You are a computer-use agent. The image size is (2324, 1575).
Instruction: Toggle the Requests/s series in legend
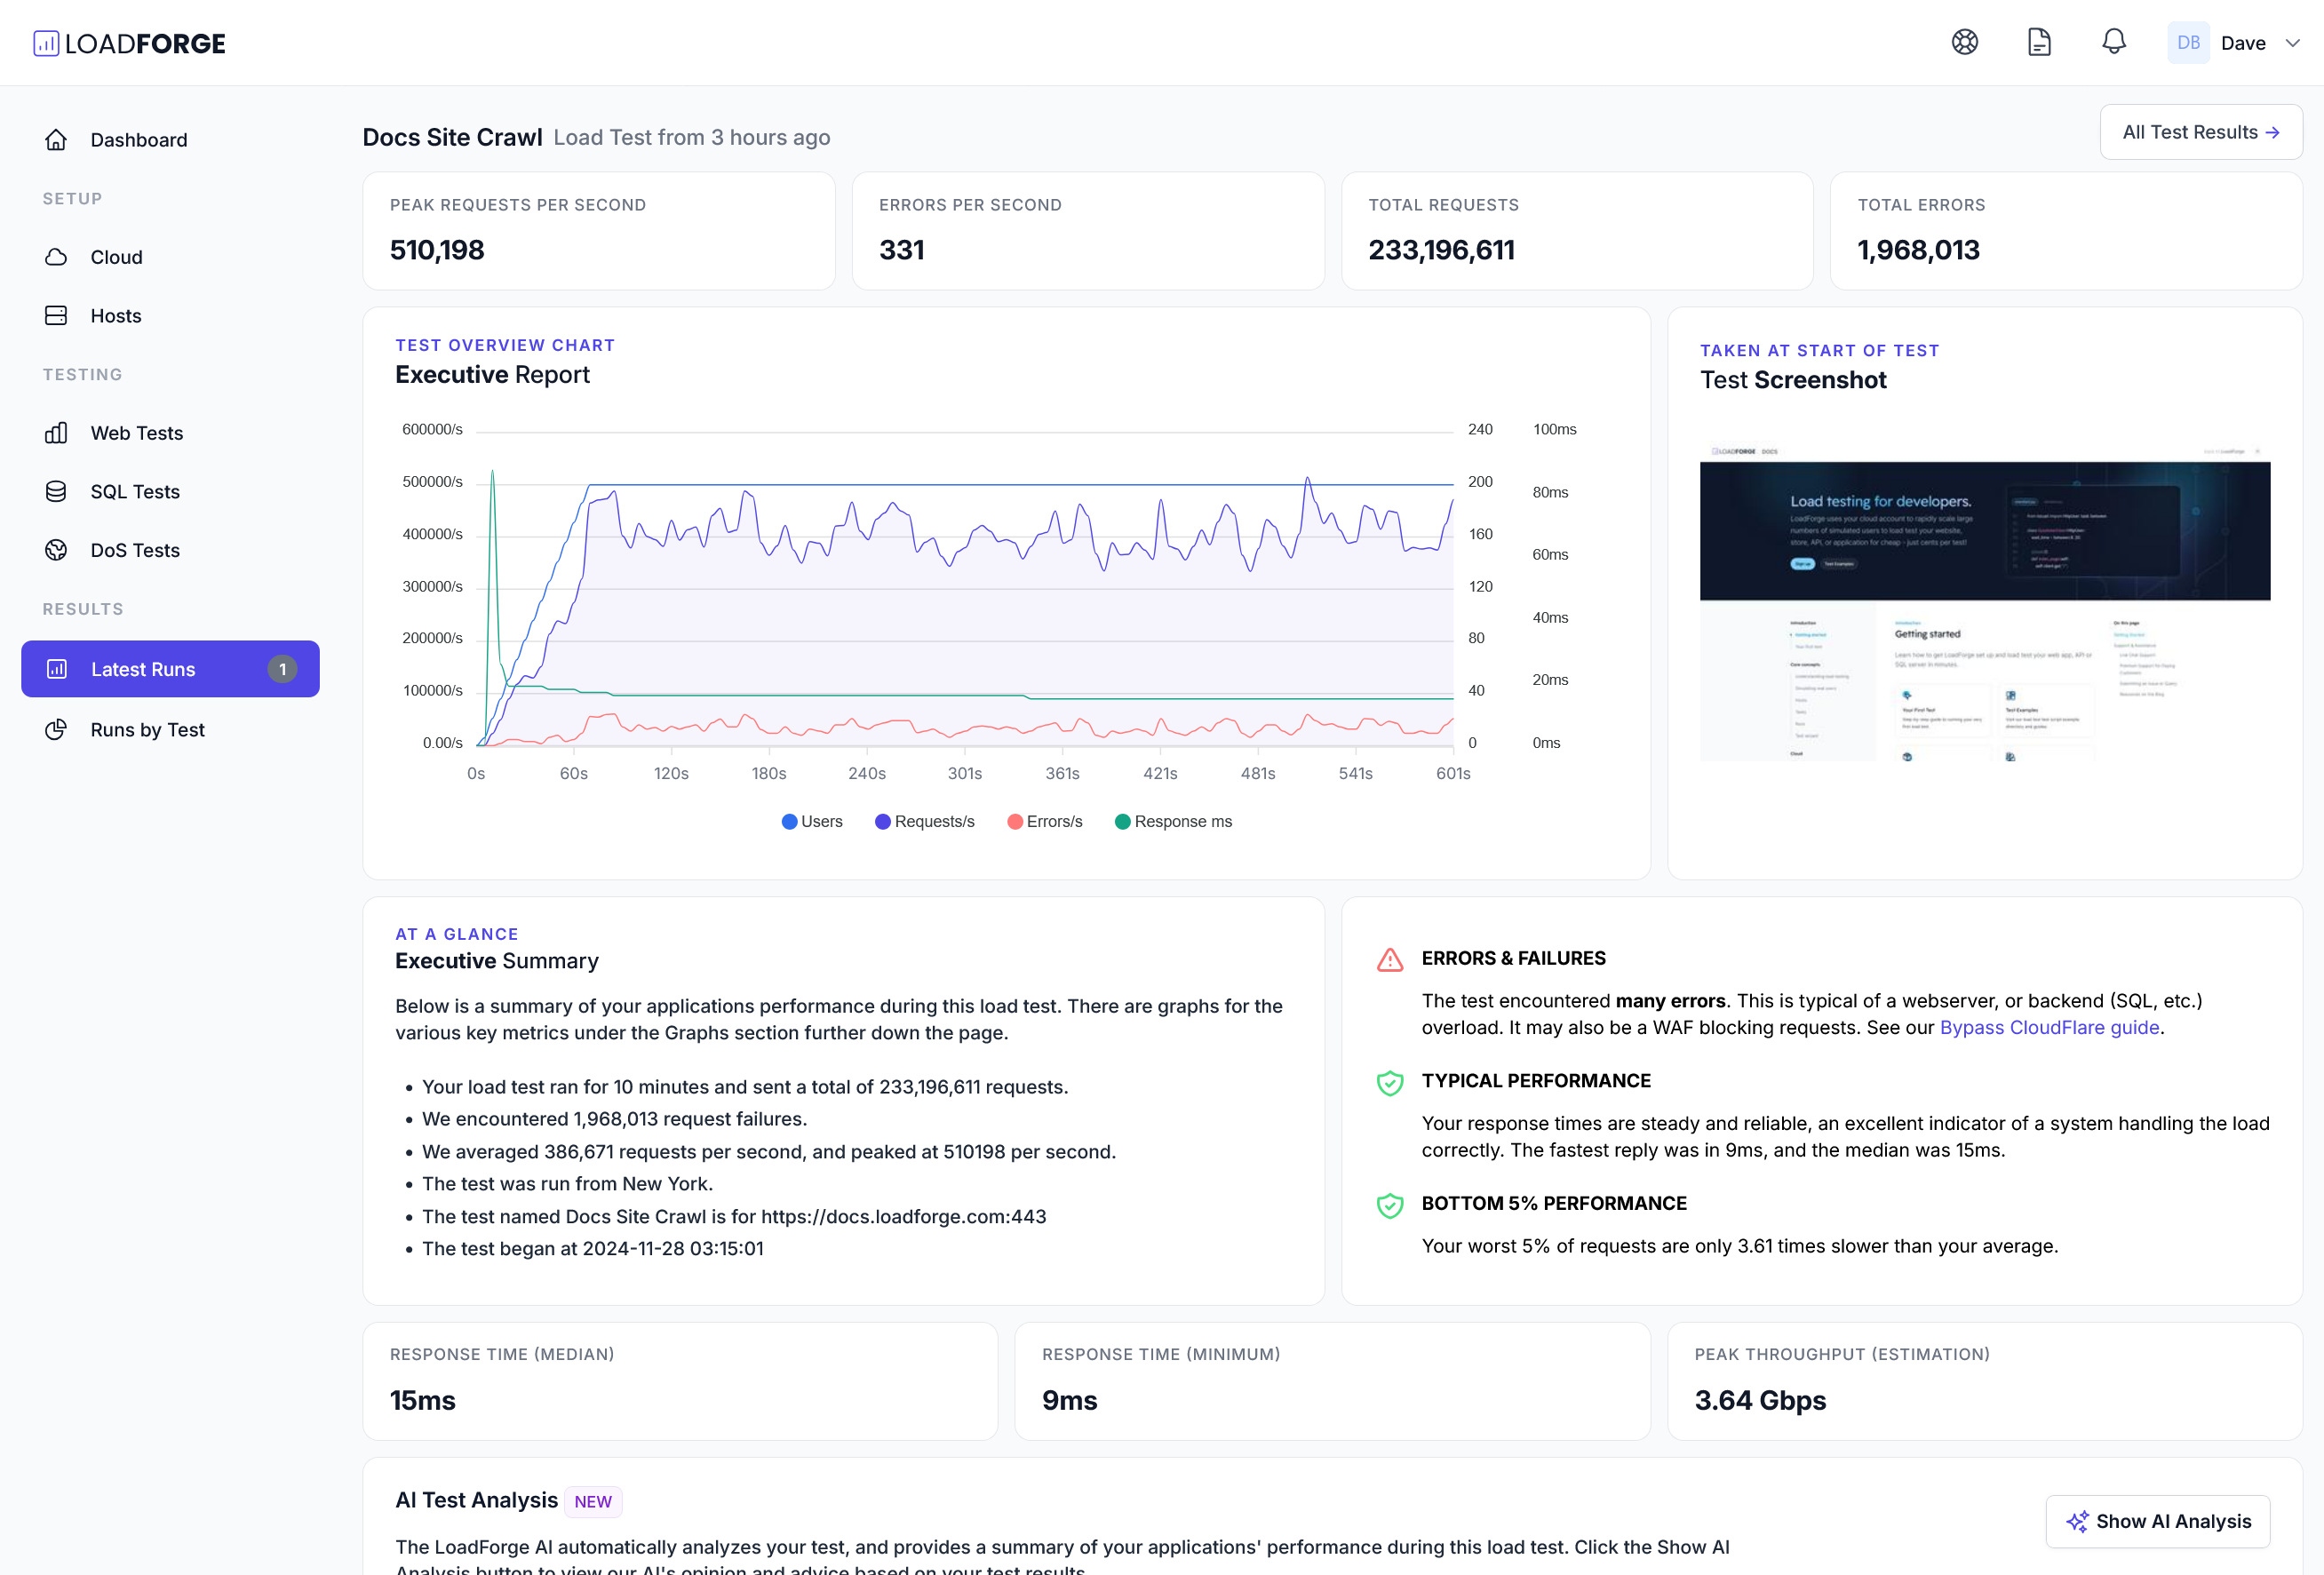tap(924, 821)
